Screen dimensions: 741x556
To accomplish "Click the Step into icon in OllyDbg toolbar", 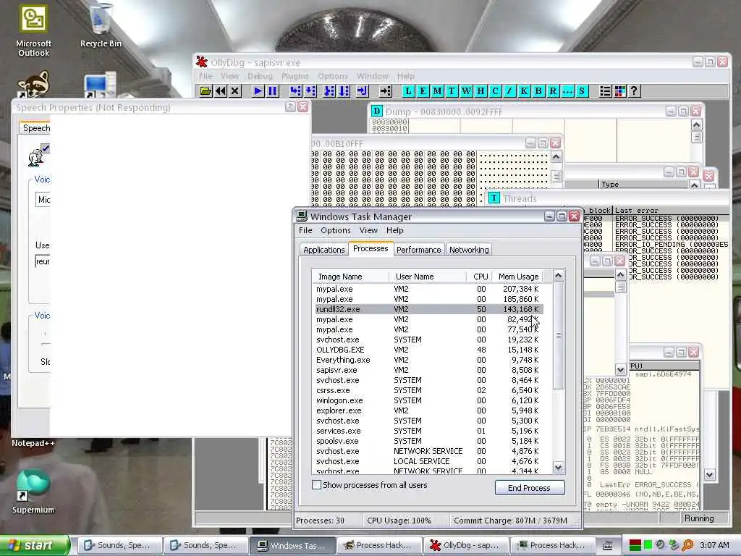I will [x=296, y=90].
